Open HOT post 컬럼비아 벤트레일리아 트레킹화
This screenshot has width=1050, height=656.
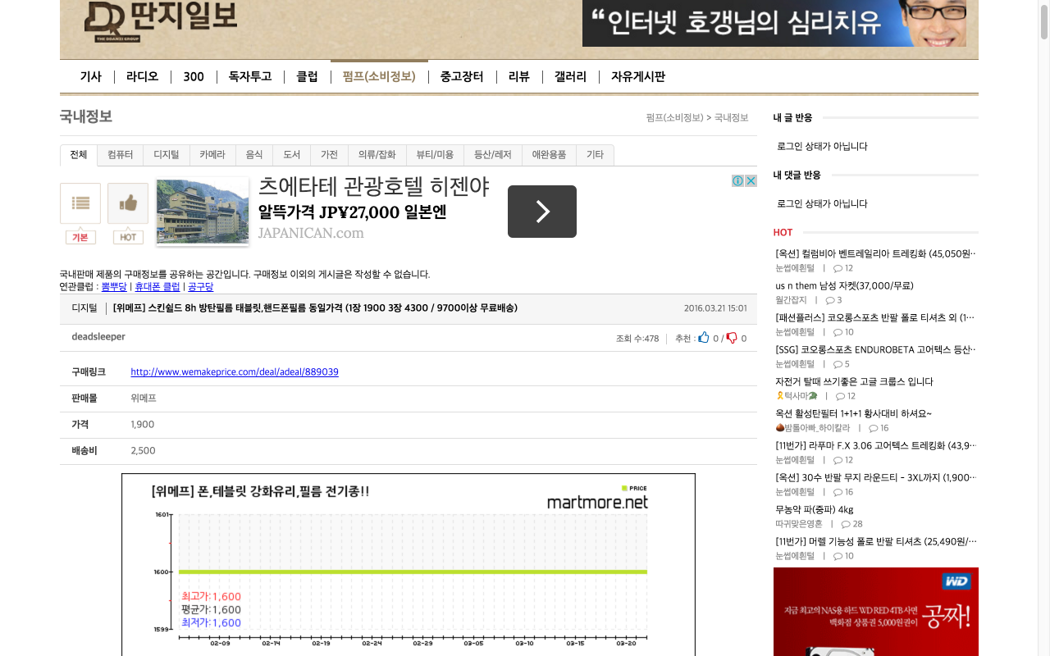pos(875,253)
